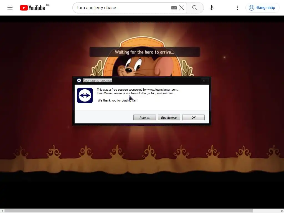Open the three-dot settings menu
The image size is (284, 213).
click(237, 8)
